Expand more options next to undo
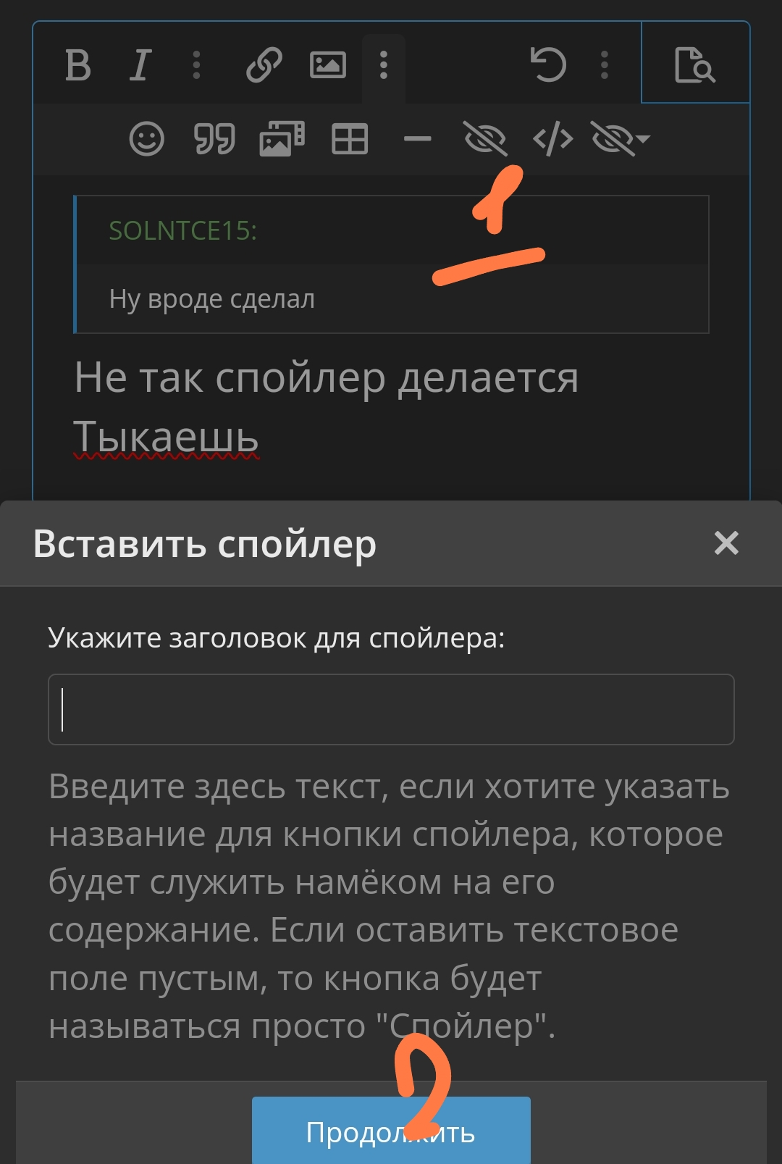The width and height of the screenshot is (782, 1164). pos(605,65)
